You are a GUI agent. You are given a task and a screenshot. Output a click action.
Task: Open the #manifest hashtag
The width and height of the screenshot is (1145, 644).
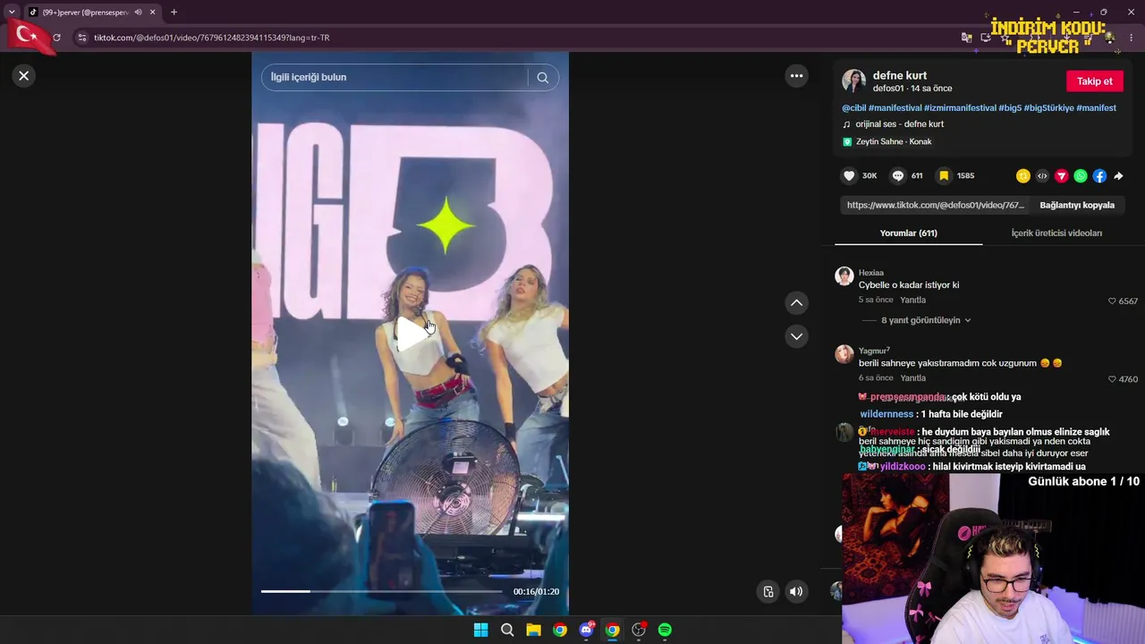(1097, 108)
